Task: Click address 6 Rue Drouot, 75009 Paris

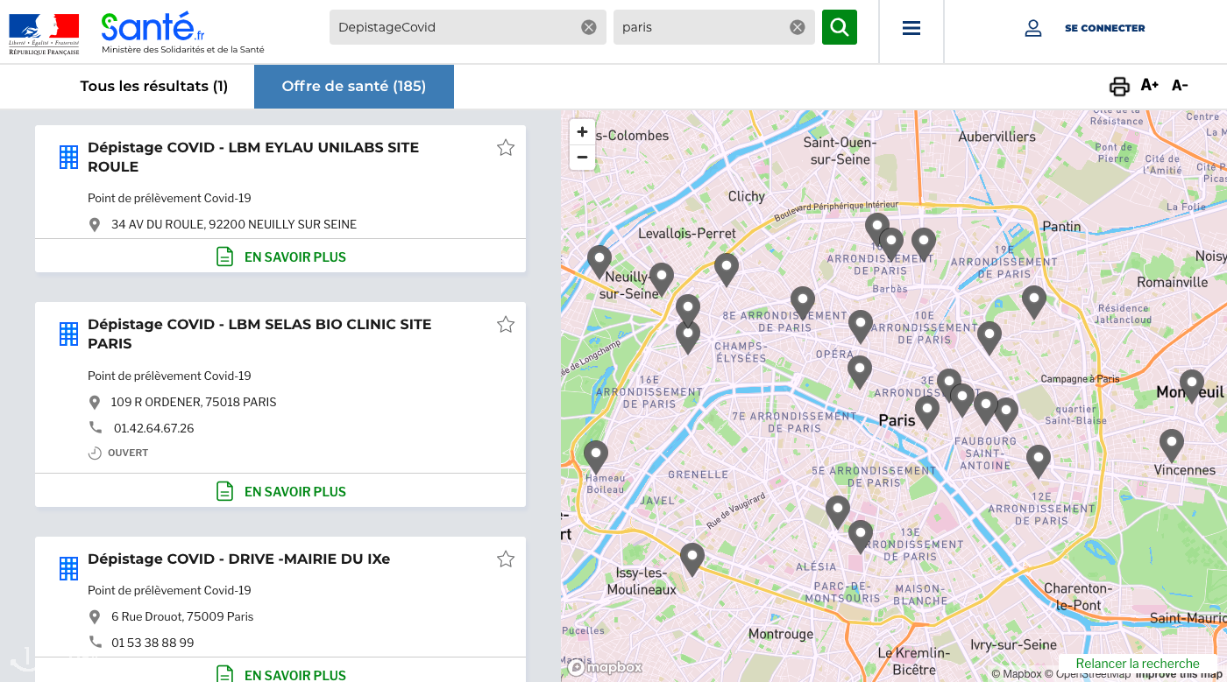Action: [182, 617]
